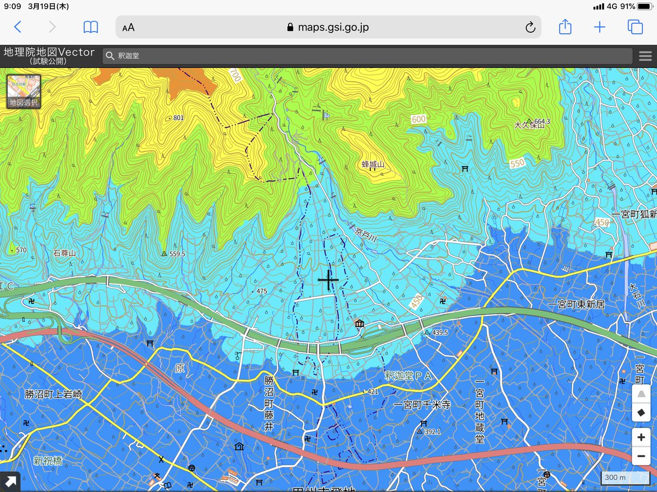Viewport: 657px width, 492px height.
Task: Click the 一宮町狐新 label
Action: [x=634, y=215]
